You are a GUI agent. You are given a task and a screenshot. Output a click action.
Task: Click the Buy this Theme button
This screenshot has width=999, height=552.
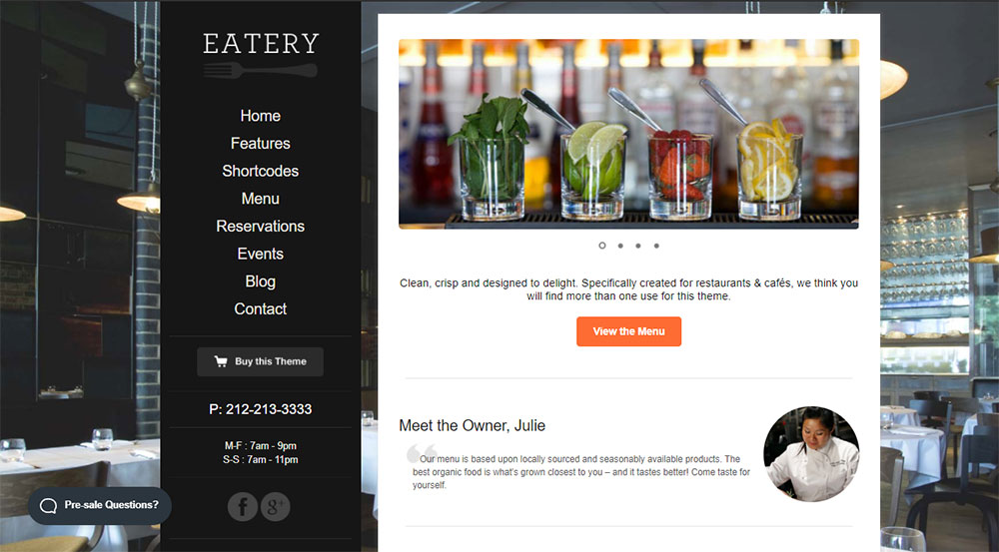point(260,361)
